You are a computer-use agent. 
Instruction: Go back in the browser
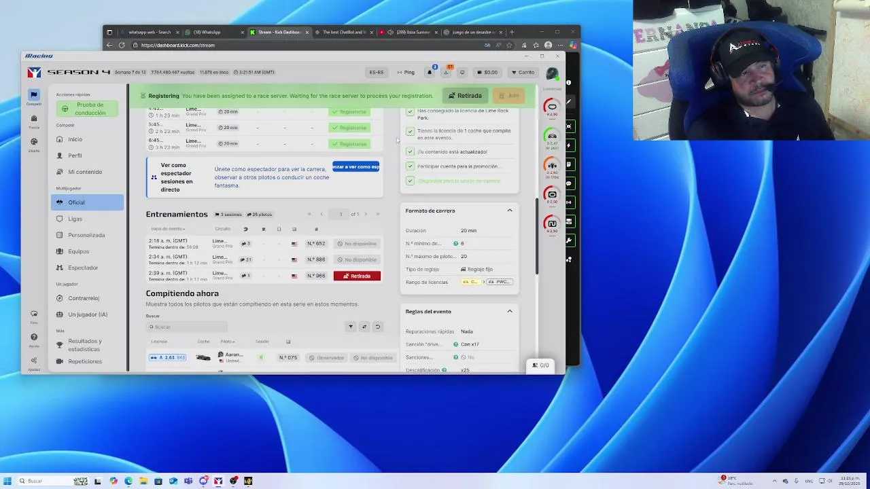[109, 46]
